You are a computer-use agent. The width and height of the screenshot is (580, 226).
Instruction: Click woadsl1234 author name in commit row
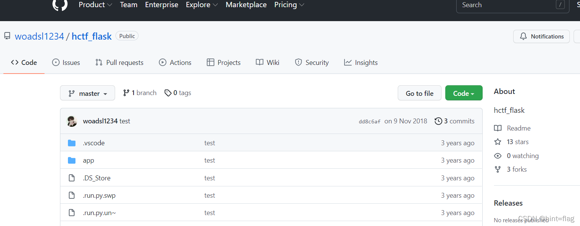pos(100,121)
